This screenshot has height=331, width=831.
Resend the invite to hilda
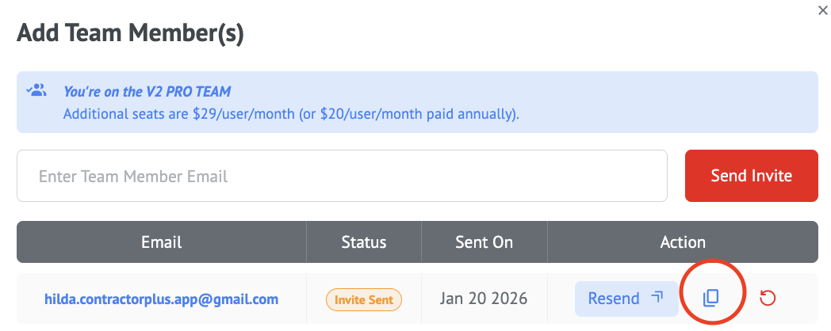(x=614, y=299)
